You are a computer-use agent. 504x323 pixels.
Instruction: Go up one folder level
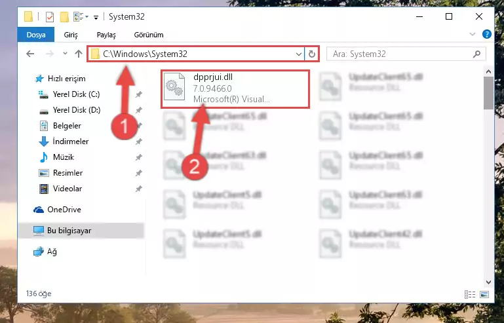pyautogui.click(x=79, y=54)
